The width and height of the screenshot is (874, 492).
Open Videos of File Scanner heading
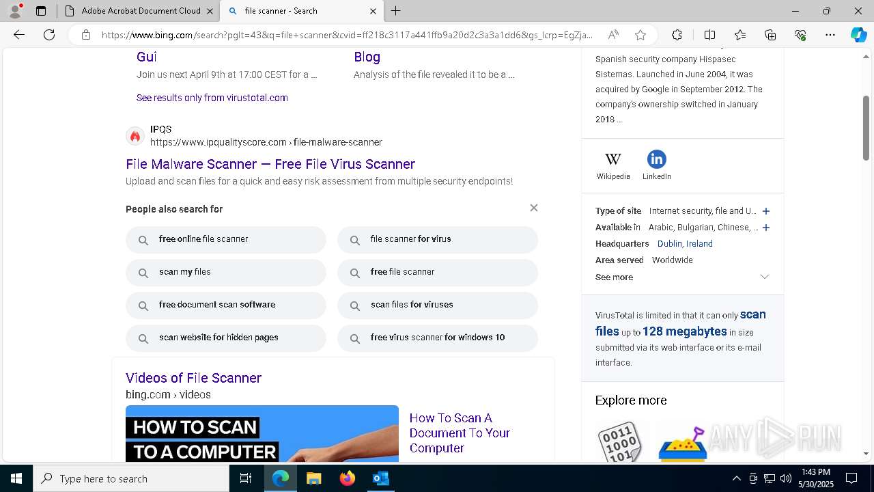pos(193,378)
